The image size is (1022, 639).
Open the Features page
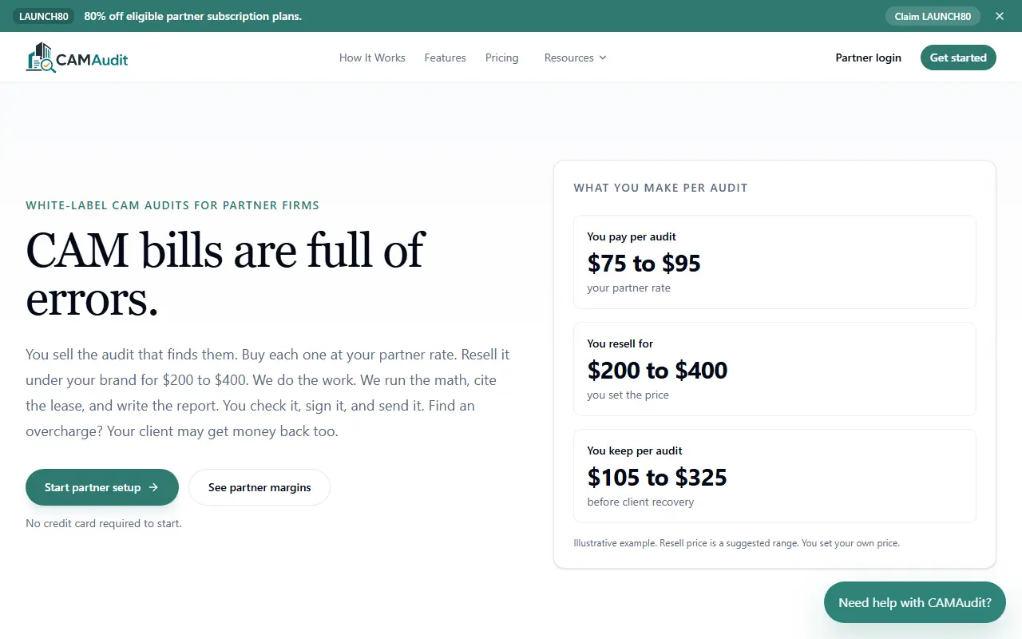446,58
